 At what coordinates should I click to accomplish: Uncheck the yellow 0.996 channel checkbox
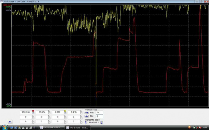click(x=65, y=113)
